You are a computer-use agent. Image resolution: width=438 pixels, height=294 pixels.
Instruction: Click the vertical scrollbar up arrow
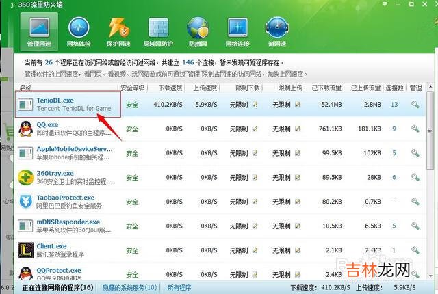430,88
